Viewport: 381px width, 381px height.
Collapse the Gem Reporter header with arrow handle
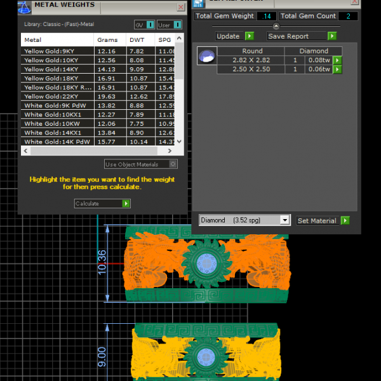(276, 27)
